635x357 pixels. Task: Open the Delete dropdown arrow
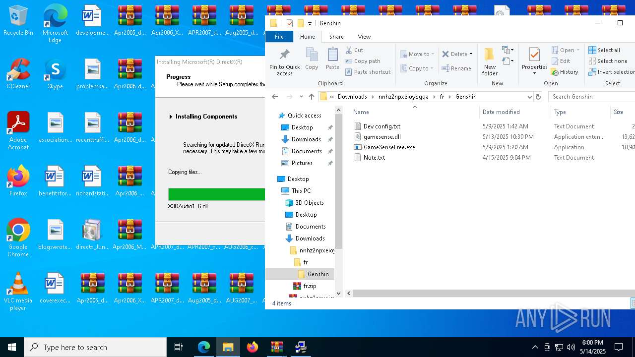[471, 54]
